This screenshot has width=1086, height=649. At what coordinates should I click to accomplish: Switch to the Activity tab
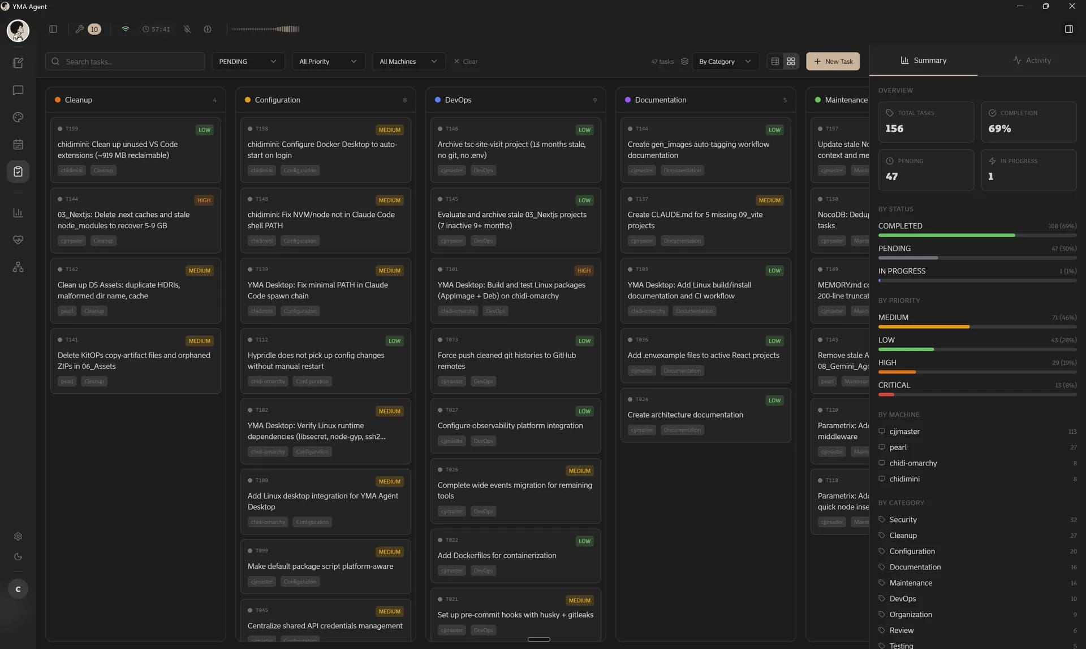[x=1033, y=60]
